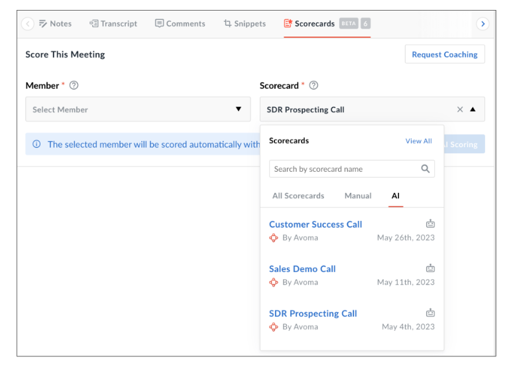Click the AI robot icon for SDR Prospecting Call

(430, 313)
